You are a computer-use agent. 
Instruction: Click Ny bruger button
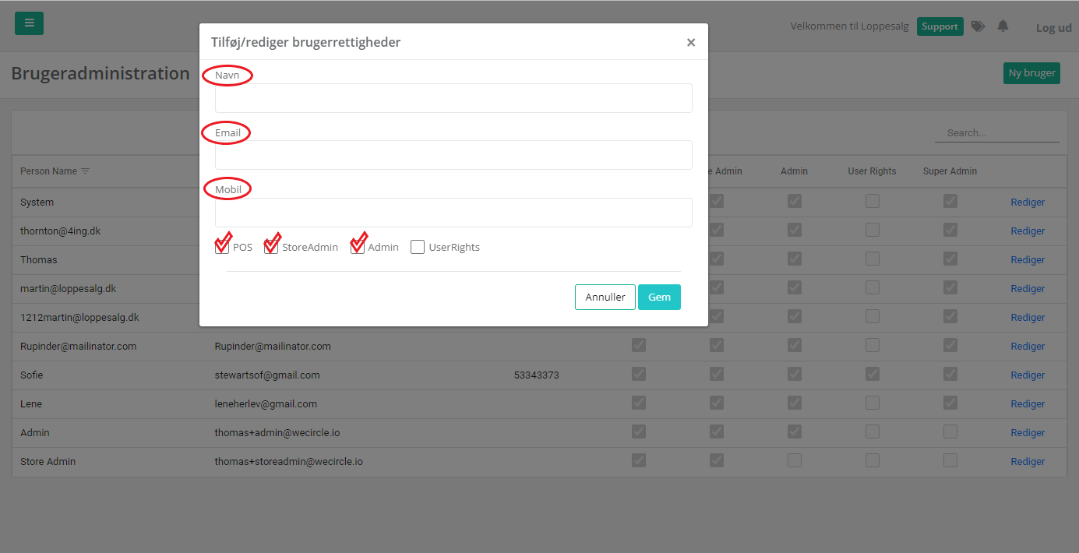click(x=1031, y=73)
